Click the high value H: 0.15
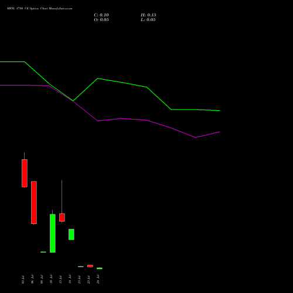 click(x=148, y=15)
